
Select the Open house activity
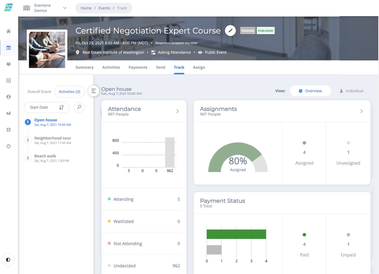[x=52, y=122]
